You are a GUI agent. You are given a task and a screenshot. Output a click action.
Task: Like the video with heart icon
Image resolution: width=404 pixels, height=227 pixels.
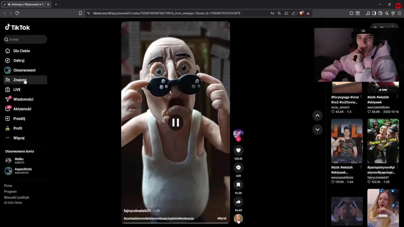click(x=238, y=150)
